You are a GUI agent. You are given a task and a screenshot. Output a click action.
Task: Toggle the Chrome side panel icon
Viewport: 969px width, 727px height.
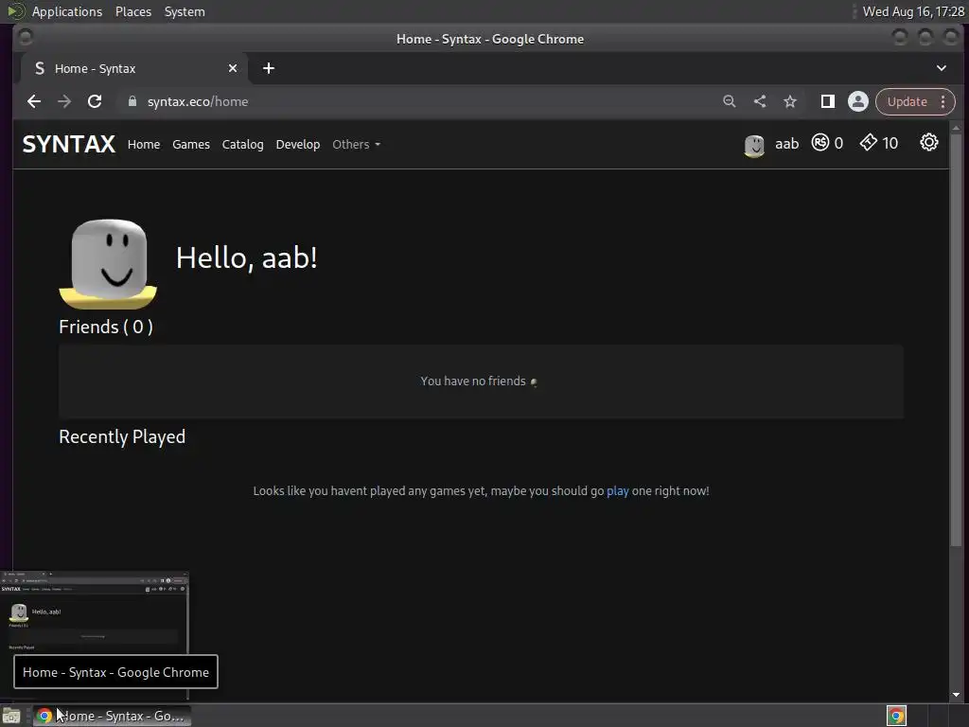pyautogui.click(x=827, y=101)
